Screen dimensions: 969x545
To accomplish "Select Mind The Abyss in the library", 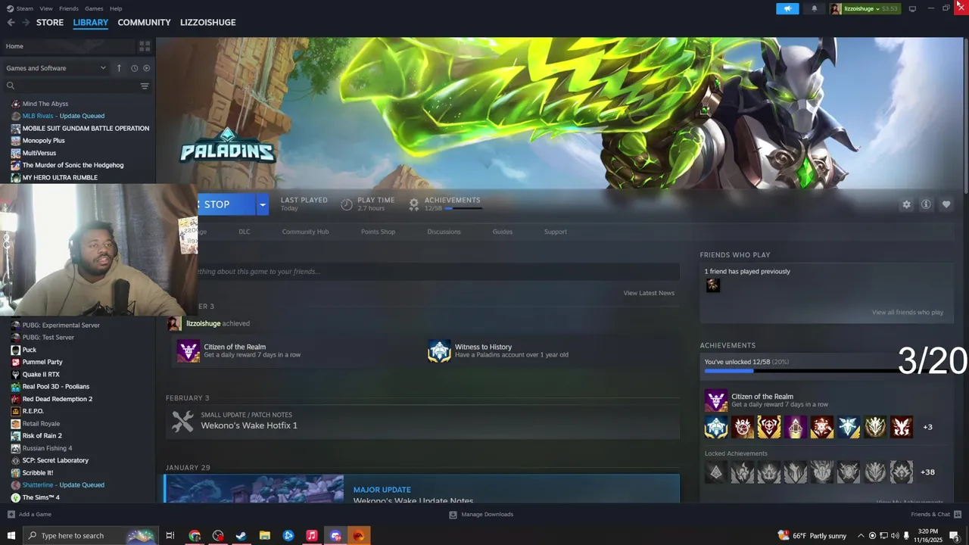I will [x=45, y=104].
